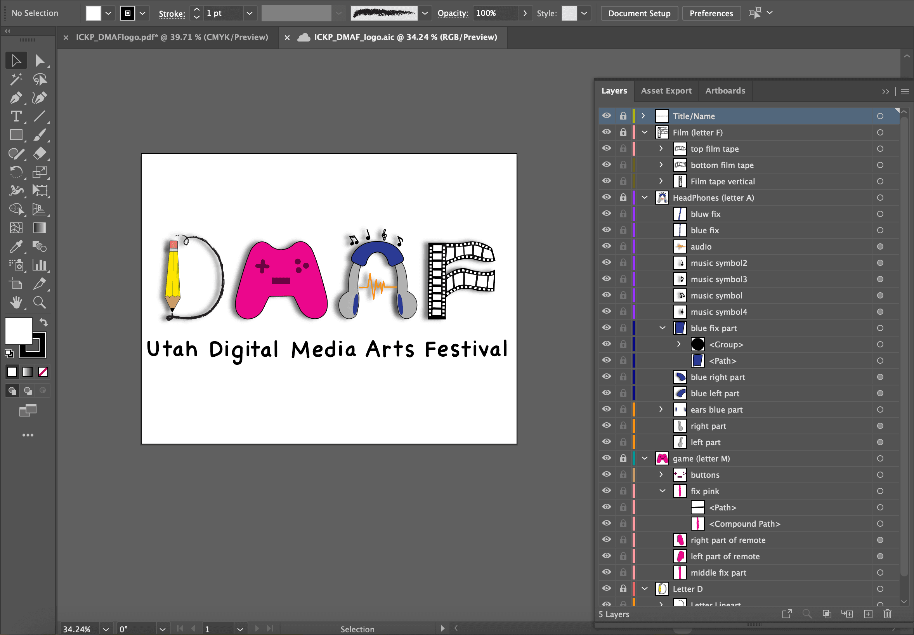This screenshot has height=635, width=914.
Task: Click the Preferences button
Action: coord(711,13)
